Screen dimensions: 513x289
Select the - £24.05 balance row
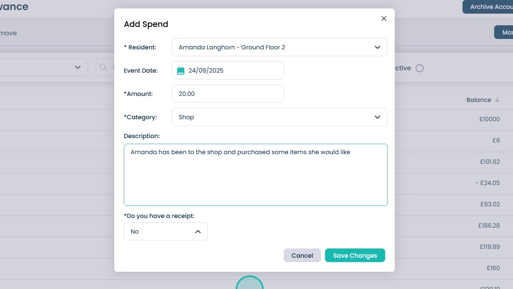tap(487, 183)
